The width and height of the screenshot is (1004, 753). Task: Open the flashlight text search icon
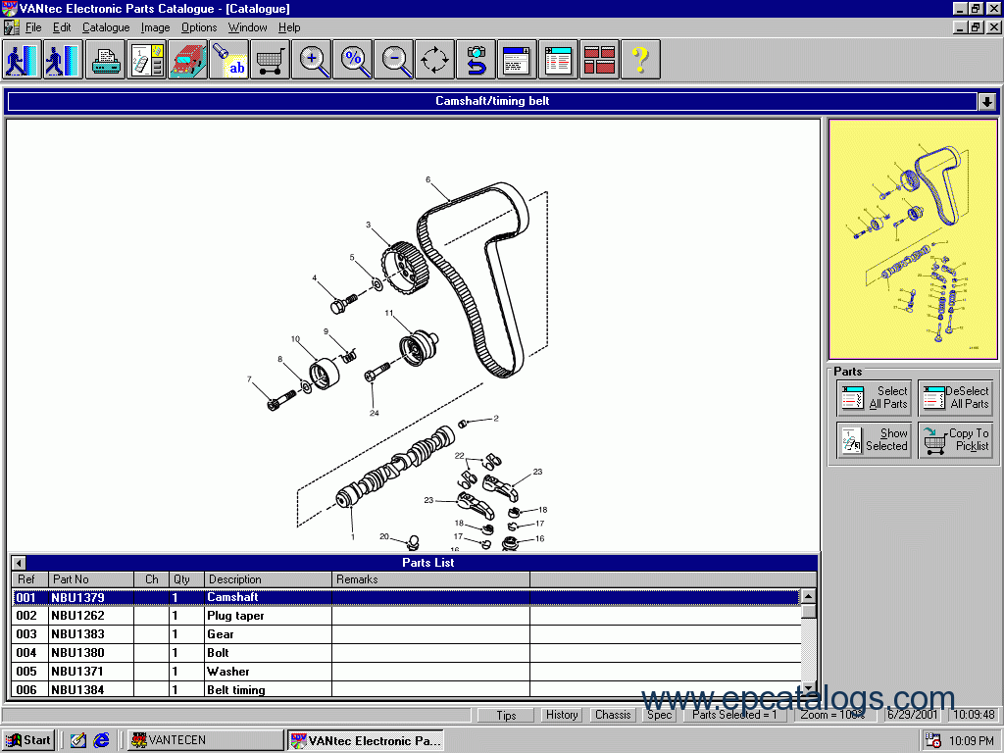pyautogui.click(x=228, y=60)
